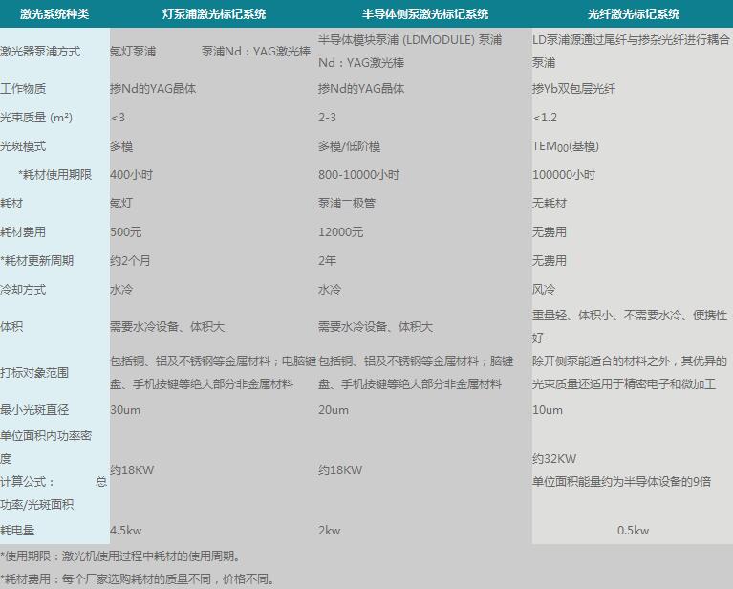Select the 12000元 cost cell
This screenshot has width=733, height=589.
[x=340, y=232]
